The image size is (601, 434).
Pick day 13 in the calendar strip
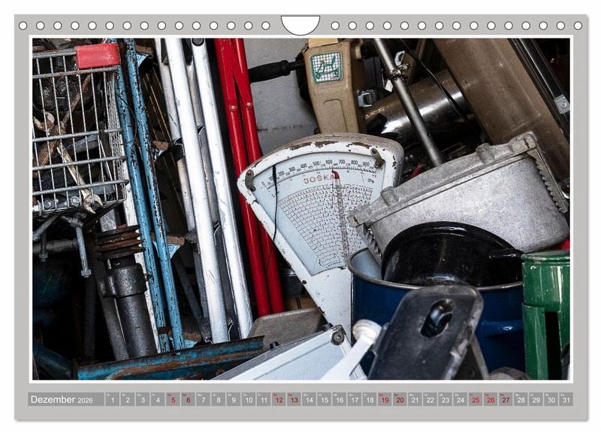tap(294, 399)
